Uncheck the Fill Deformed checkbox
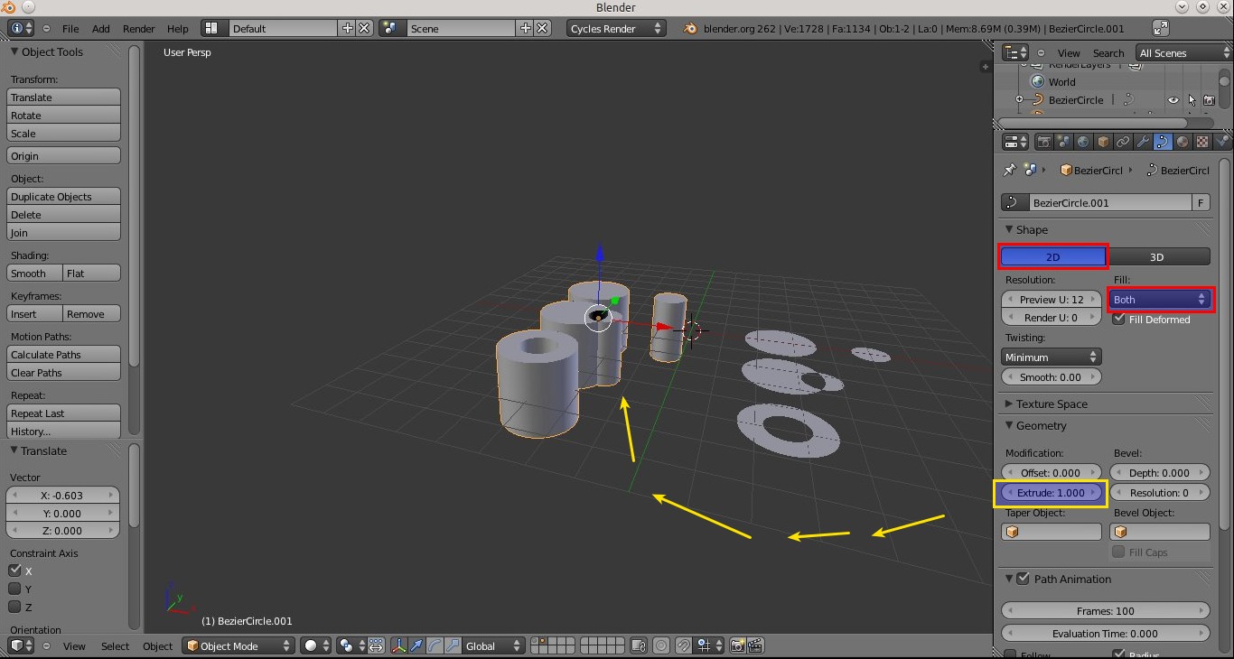1234x659 pixels. (1119, 320)
